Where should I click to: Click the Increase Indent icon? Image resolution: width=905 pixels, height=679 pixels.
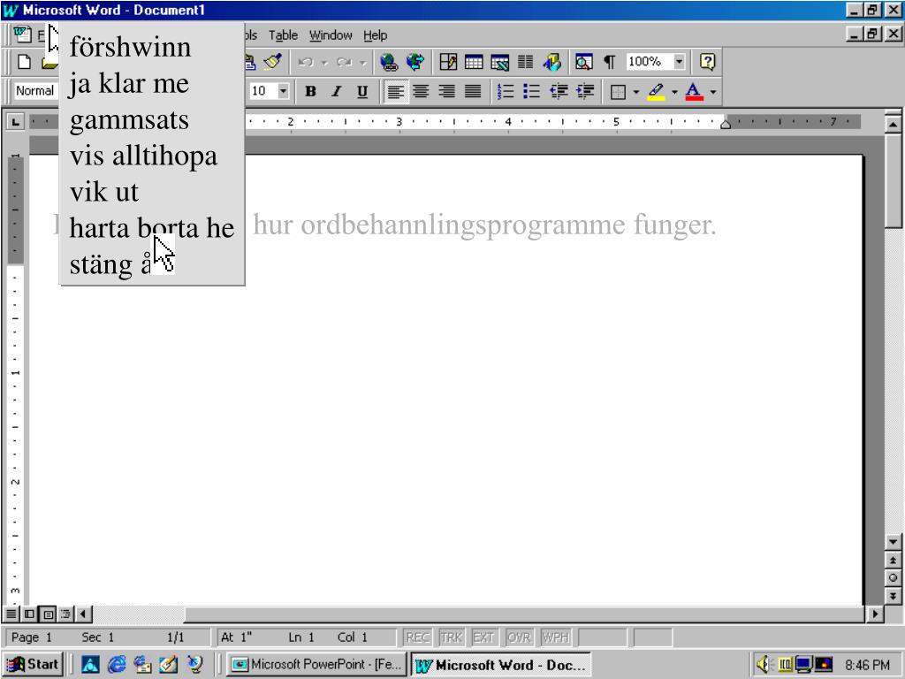pyautogui.click(x=585, y=91)
